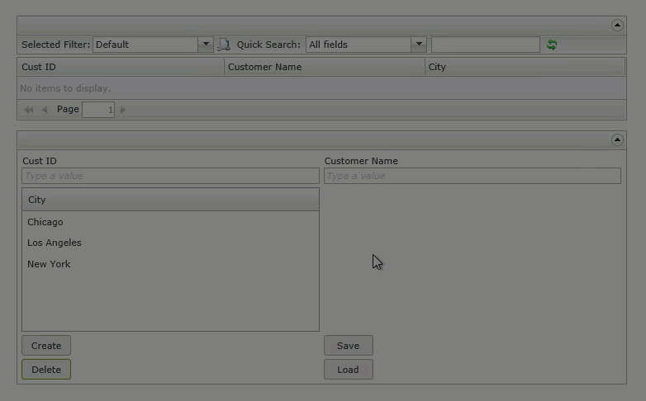Click the City grid column header
The height and width of the screenshot is (401, 646).
(x=525, y=67)
